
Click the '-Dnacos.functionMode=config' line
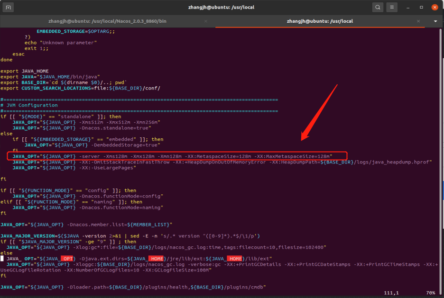88,196
